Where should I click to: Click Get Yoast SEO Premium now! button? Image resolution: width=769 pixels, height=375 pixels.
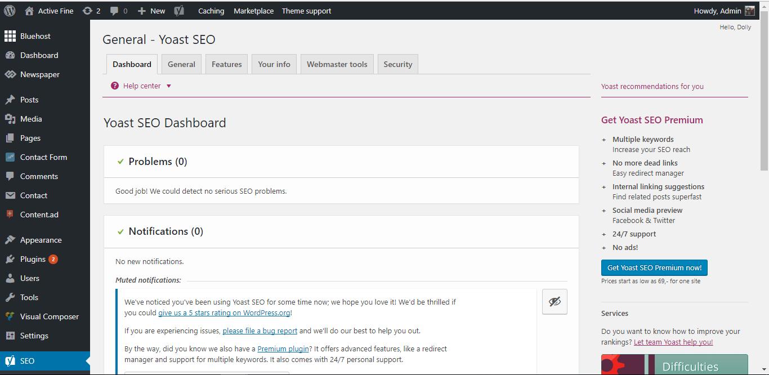coord(654,267)
